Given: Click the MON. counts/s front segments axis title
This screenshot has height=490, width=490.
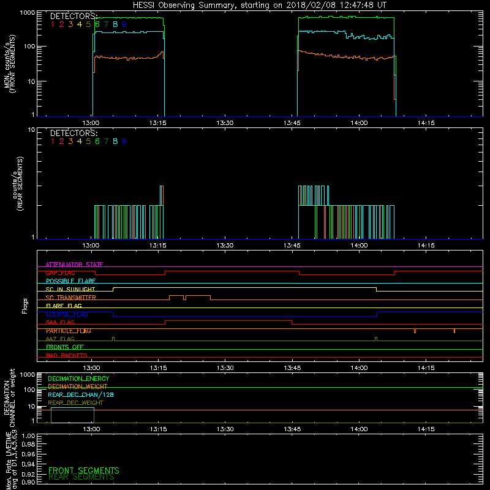Looking at the screenshot, I should click(9, 64).
